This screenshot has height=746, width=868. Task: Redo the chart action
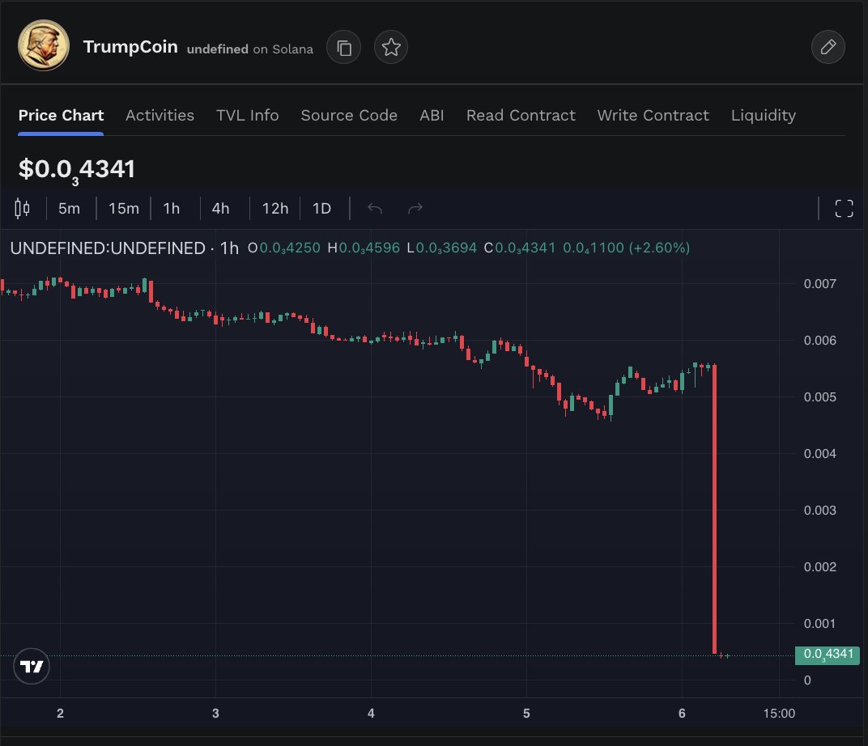(415, 209)
